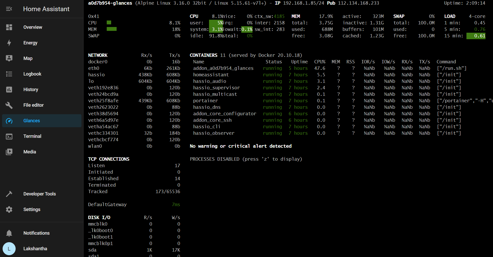493x257 pixels.
Task: Click the hassio network interface row
Action: pos(134,75)
